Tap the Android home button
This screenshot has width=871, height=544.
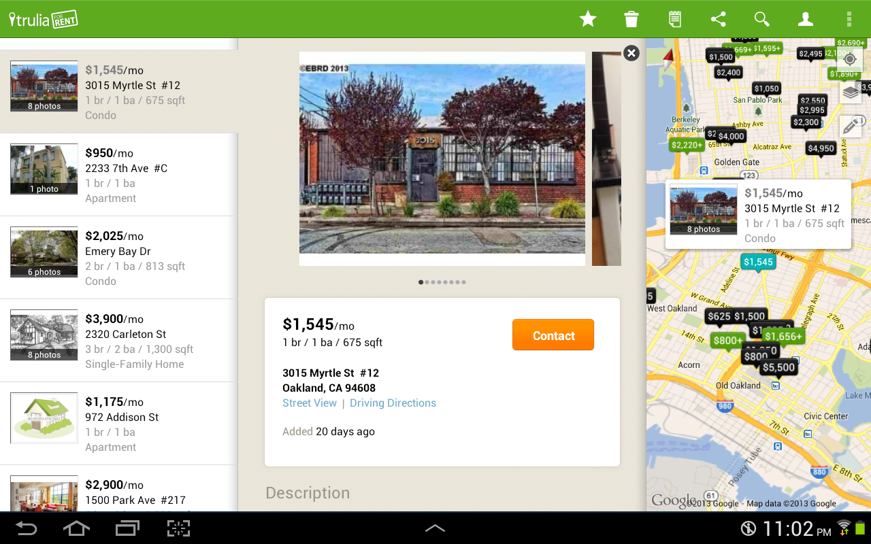(x=76, y=528)
